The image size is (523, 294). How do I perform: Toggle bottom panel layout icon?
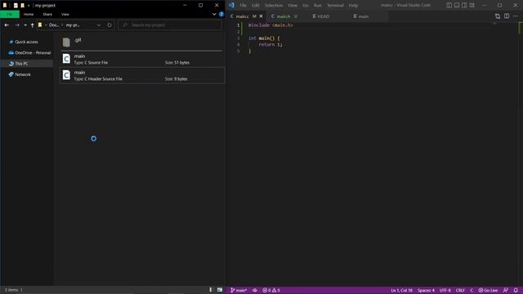[x=457, y=6]
